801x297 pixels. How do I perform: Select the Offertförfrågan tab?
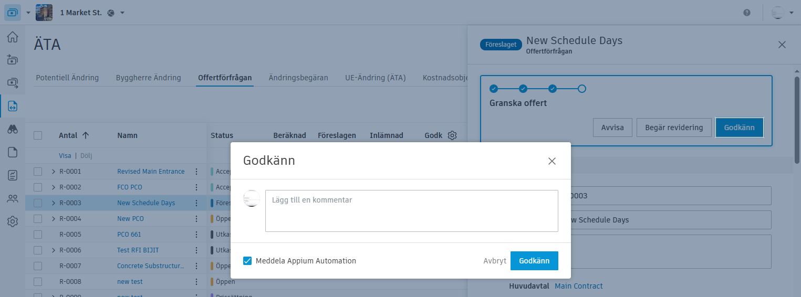click(x=225, y=78)
